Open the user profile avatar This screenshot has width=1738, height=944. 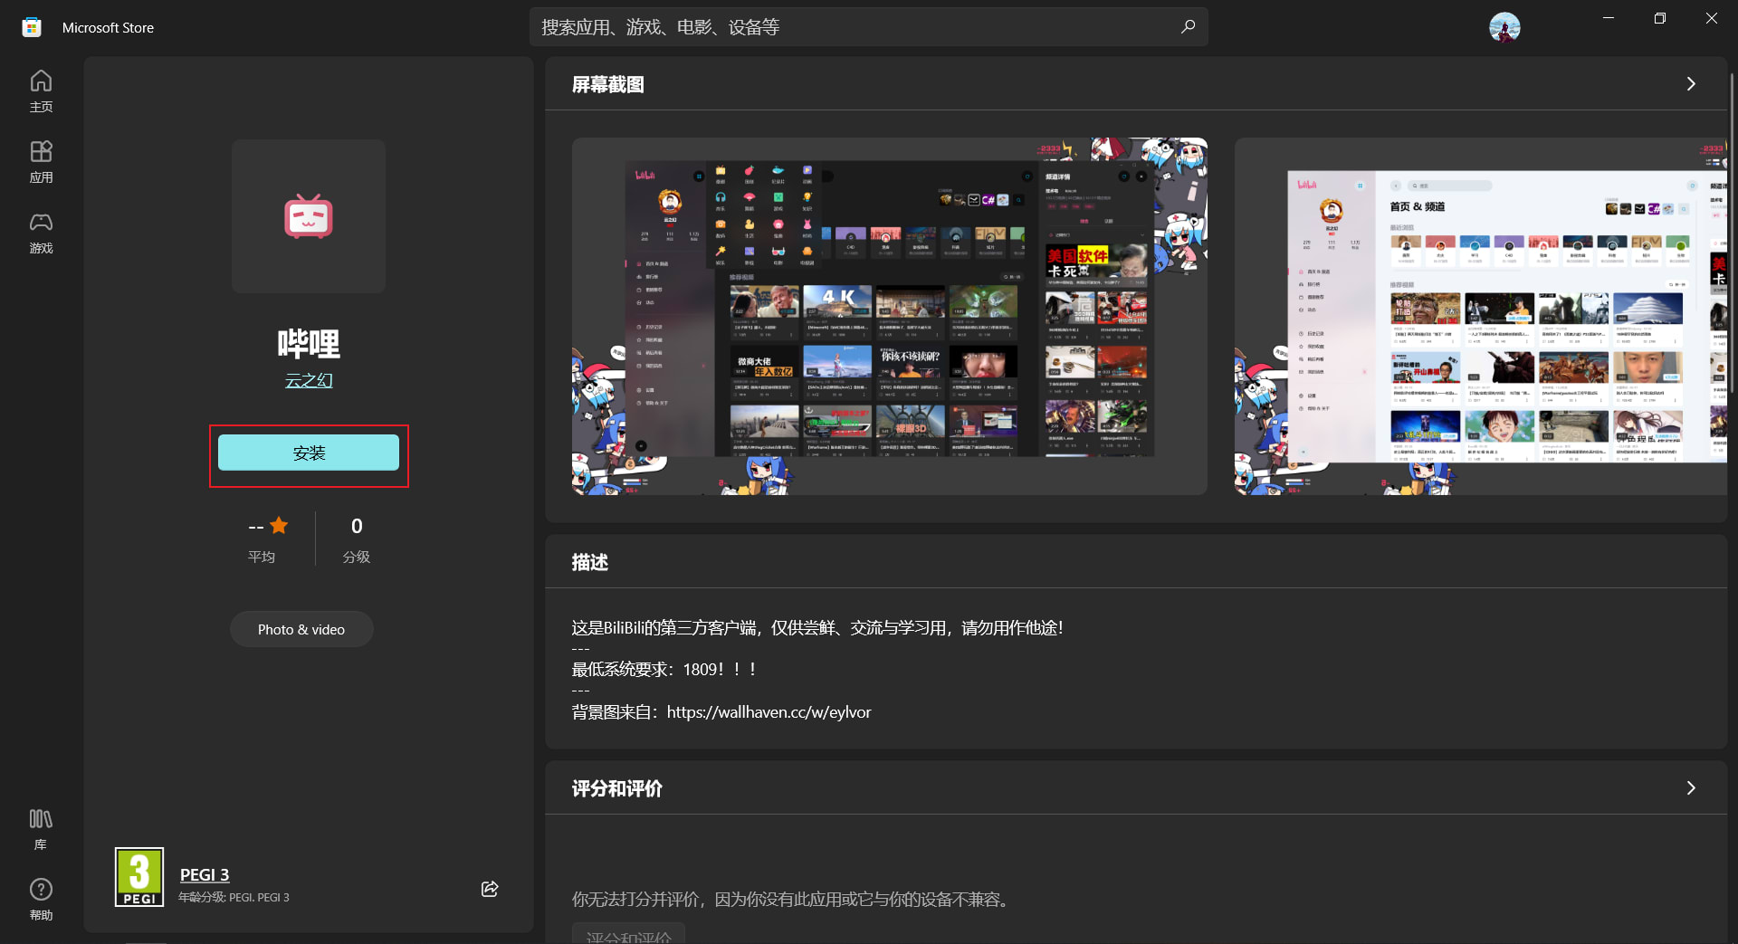tap(1504, 27)
